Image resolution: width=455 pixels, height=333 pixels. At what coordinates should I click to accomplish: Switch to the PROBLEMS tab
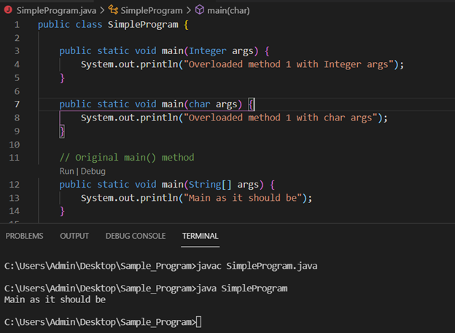pyautogui.click(x=24, y=236)
